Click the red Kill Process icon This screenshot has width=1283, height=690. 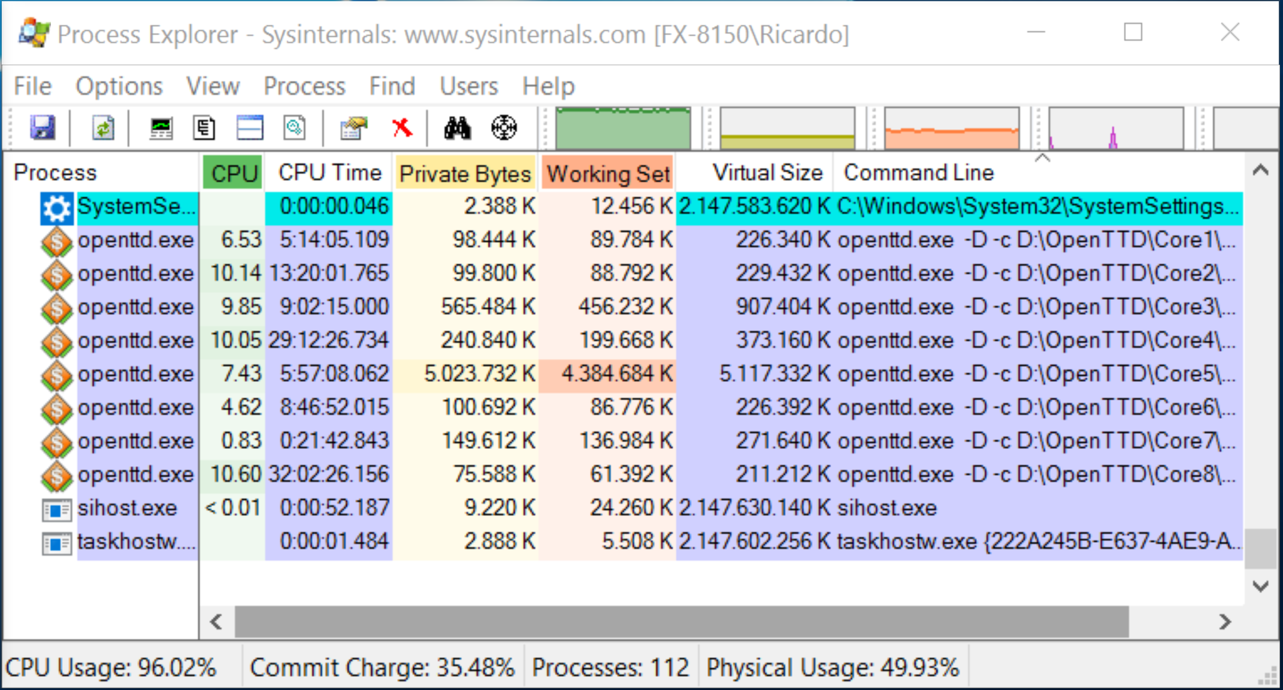pos(402,127)
